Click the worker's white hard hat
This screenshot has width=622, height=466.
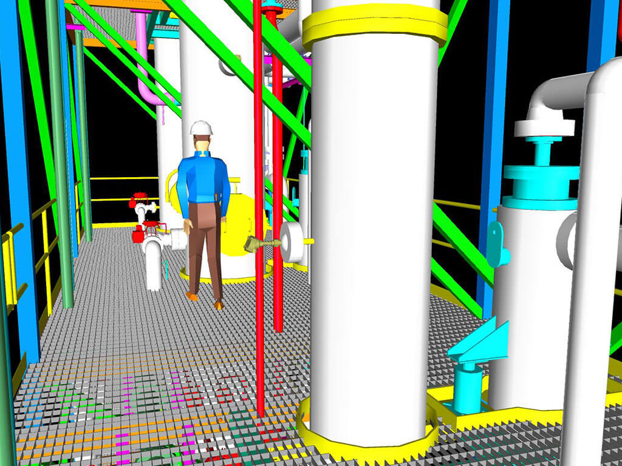click(x=202, y=127)
